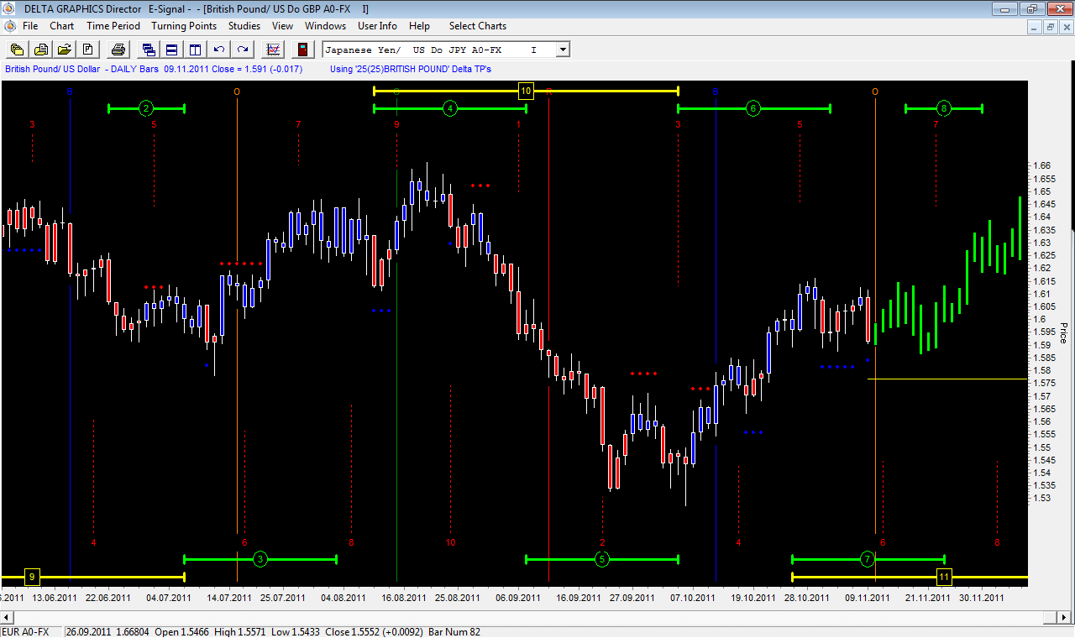Open the Studies menu
Image resolution: width=1075 pixels, height=638 pixels.
(x=244, y=26)
